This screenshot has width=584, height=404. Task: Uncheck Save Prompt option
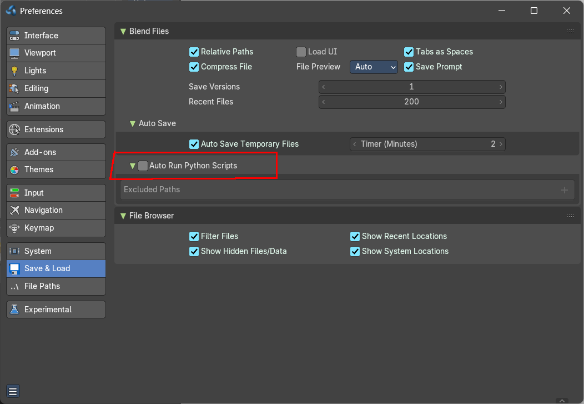tap(409, 67)
